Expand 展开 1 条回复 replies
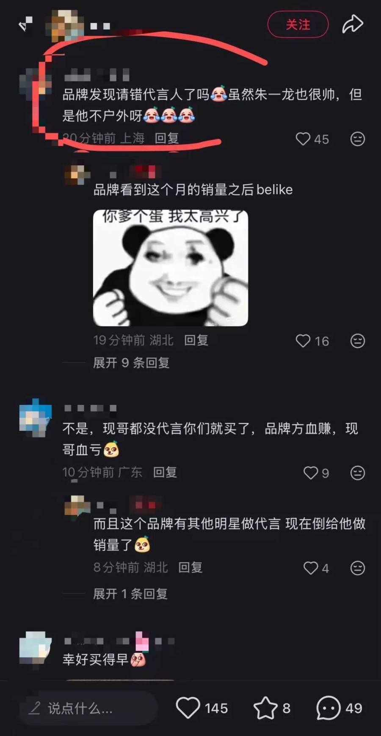Viewport: 381px width, 736px height. click(x=130, y=594)
